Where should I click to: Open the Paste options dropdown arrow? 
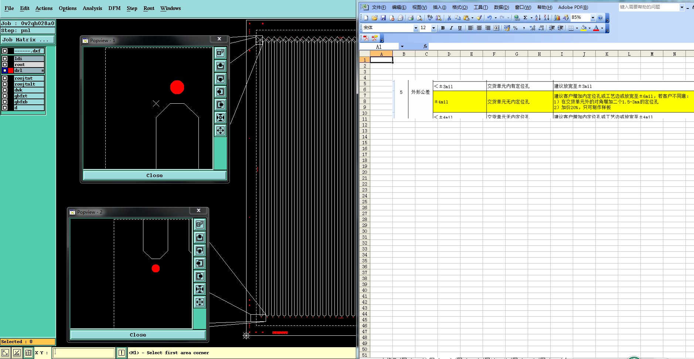pos(472,18)
